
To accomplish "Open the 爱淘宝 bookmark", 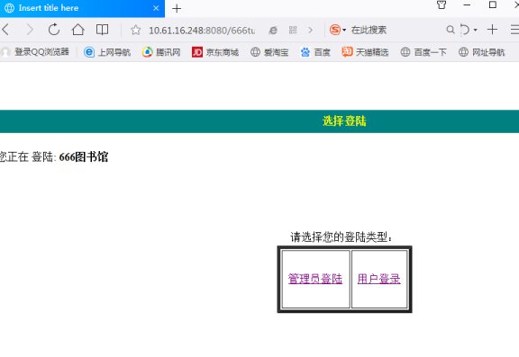I will pyautogui.click(x=269, y=52).
